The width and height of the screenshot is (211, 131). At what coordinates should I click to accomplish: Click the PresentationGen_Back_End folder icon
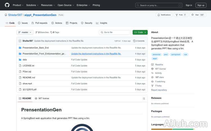pos(20,48)
